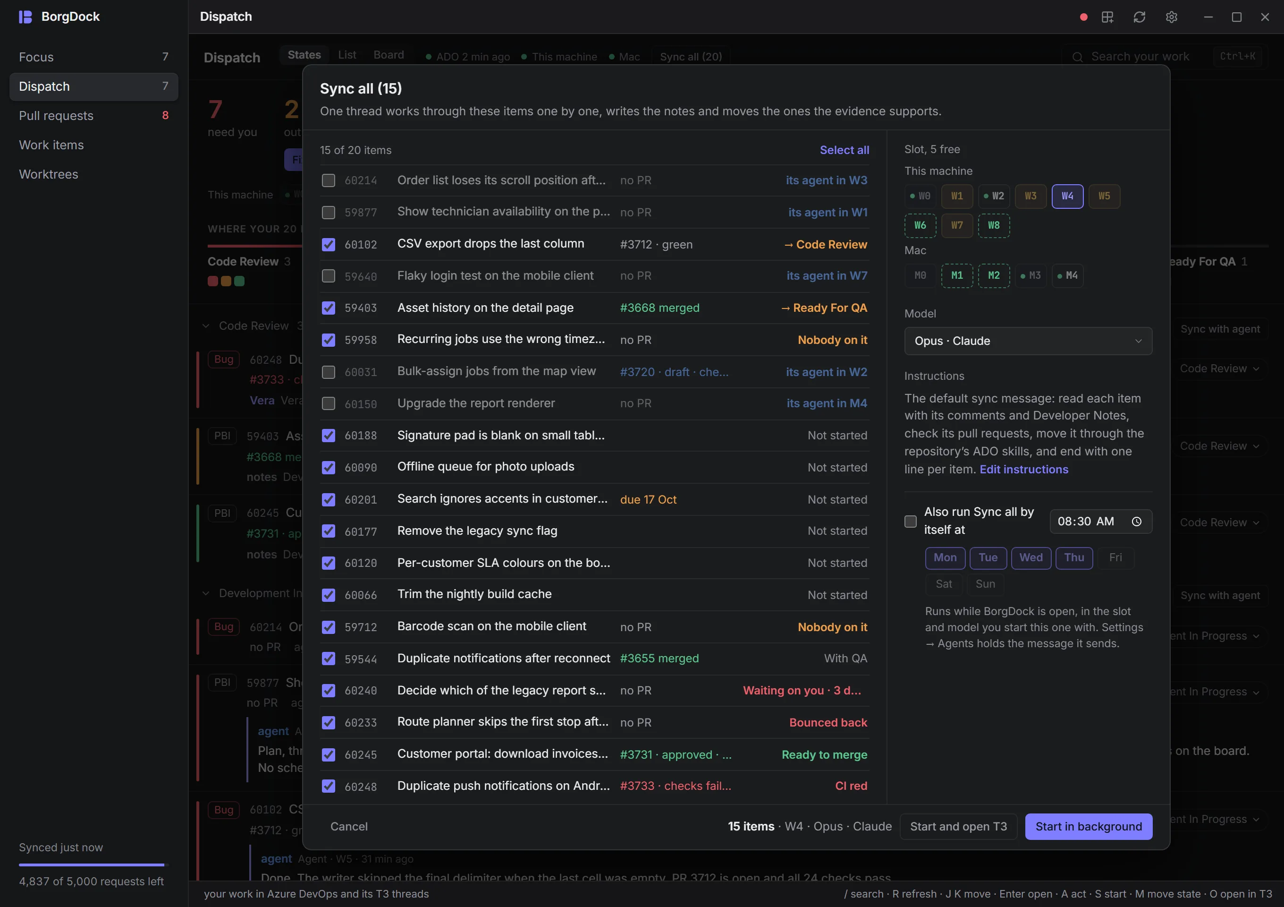Click Start and open T3 button
The image size is (1284, 907).
958,827
